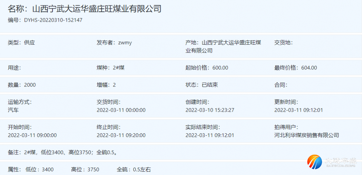Click the 全硫 attribute value 0.5左右
The height and width of the screenshot is (175, 362).
pyautogui.click(x=142, y=170)
